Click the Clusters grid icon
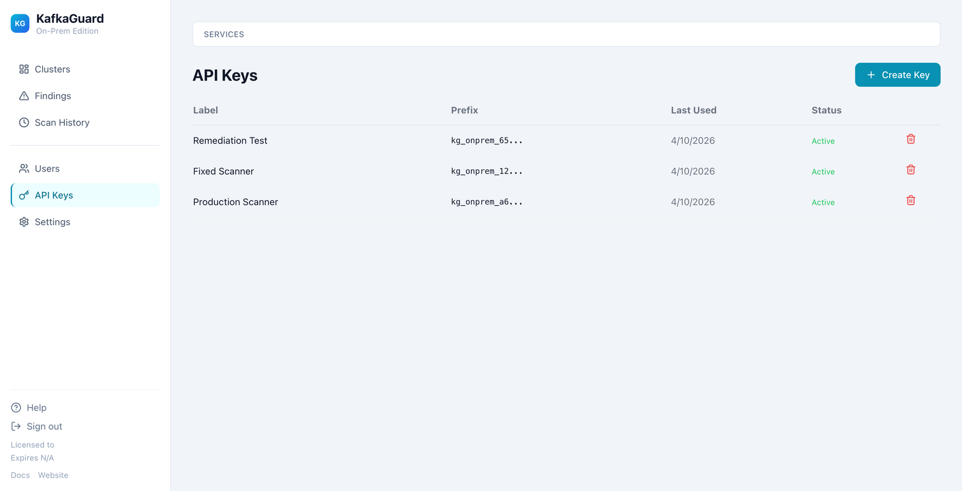The width and height of the screenshot is (962, 491). pos(24,69)
